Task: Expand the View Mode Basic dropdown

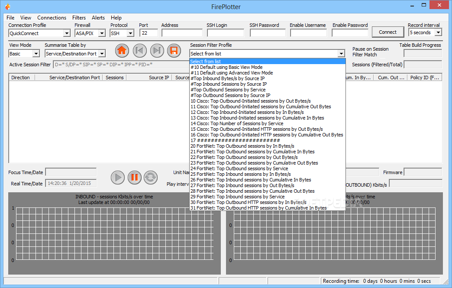Action: [36, 54]
